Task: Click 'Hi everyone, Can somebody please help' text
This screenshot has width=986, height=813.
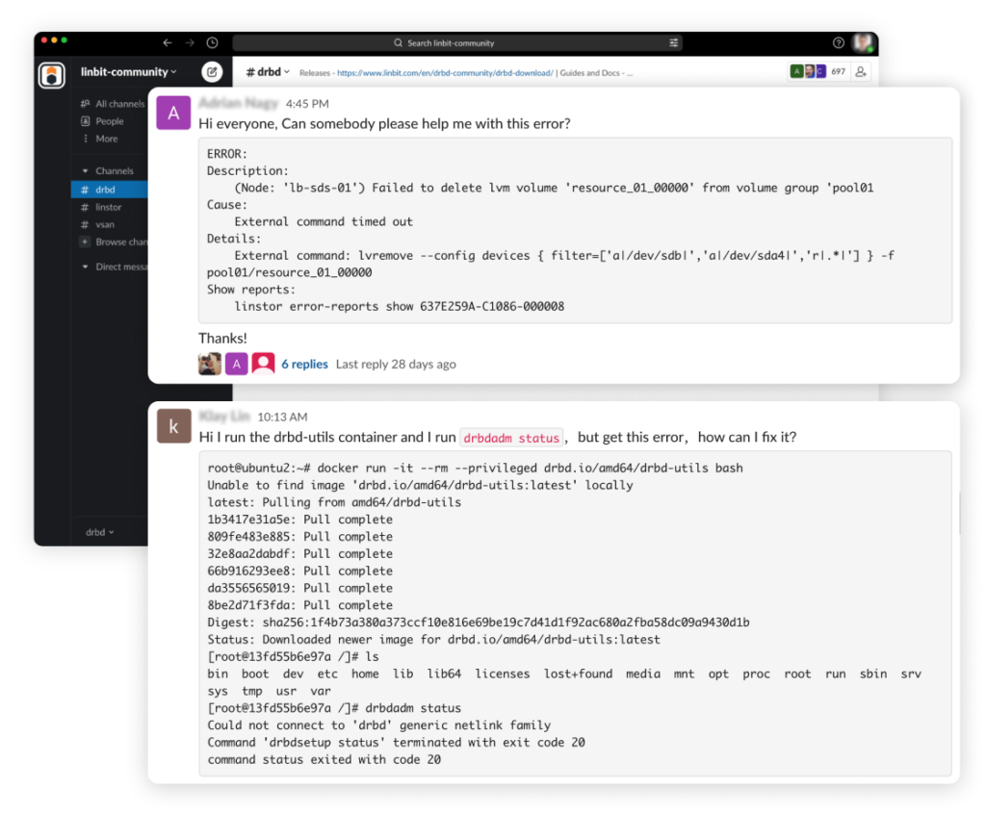Action: point(385,124)
